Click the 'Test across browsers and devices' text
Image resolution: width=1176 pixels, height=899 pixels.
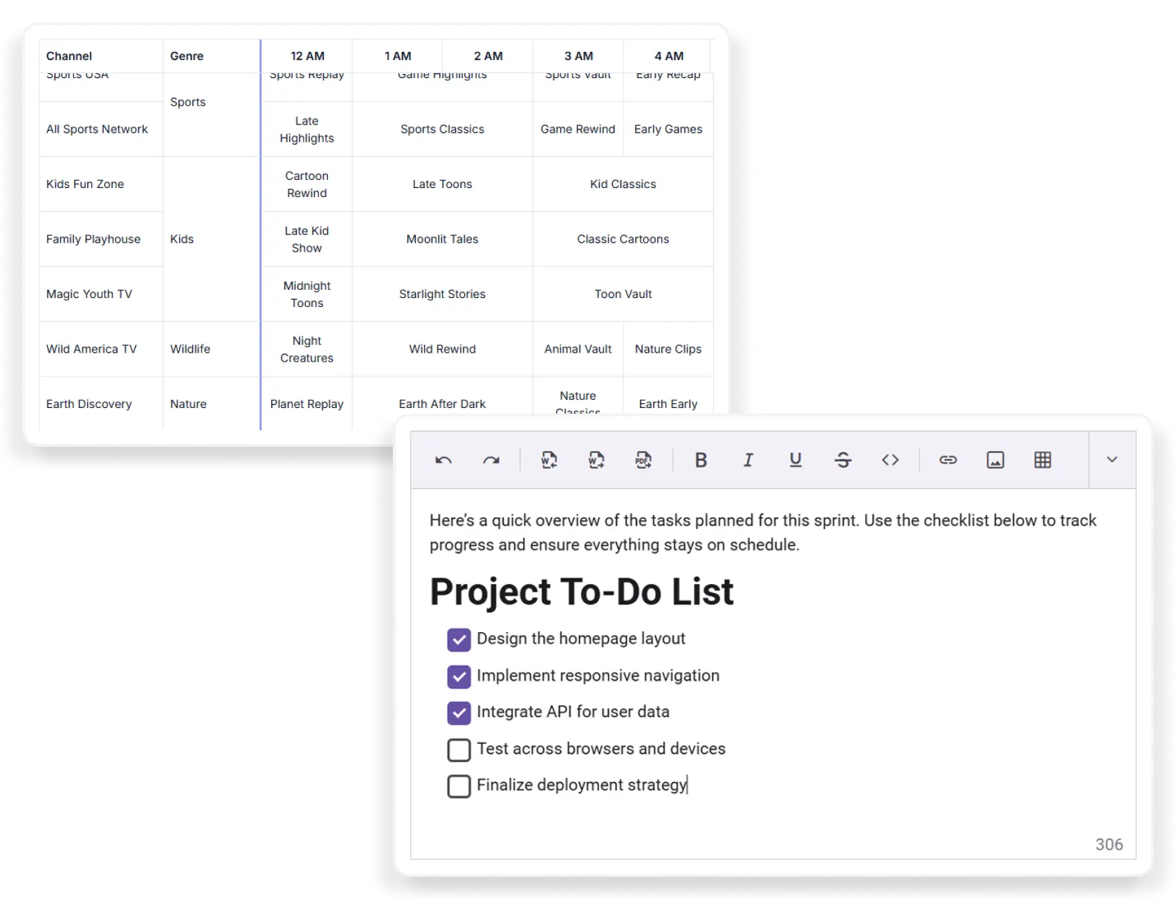[601, 748]
